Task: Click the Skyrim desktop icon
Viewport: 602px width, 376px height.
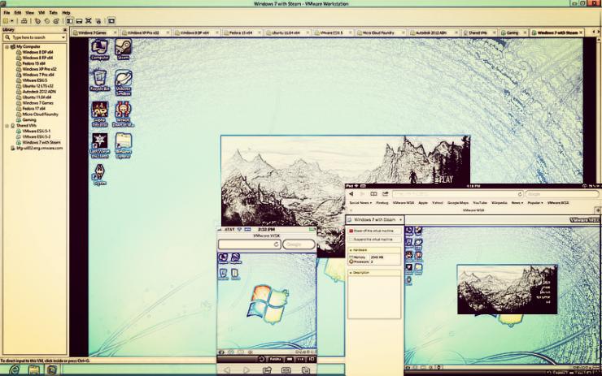Action: coord(100,173)
